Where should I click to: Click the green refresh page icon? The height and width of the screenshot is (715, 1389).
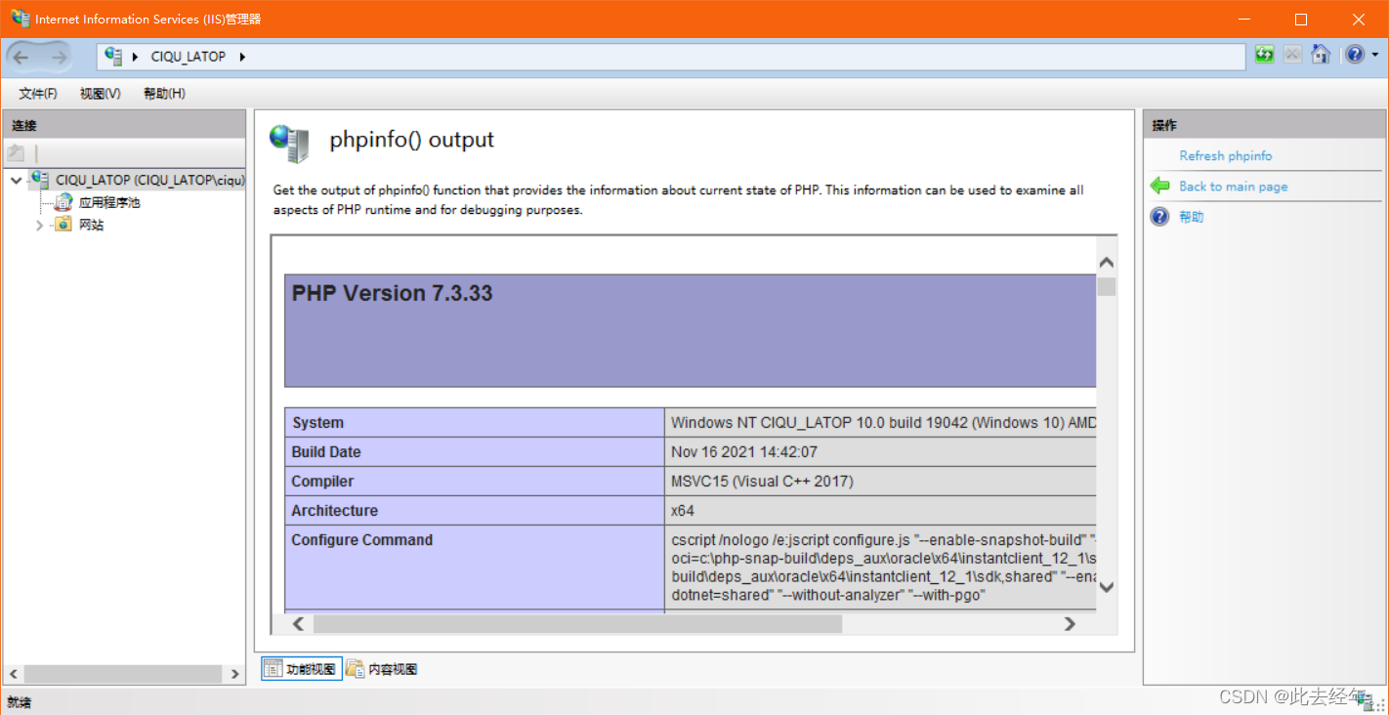[1265, 55]
